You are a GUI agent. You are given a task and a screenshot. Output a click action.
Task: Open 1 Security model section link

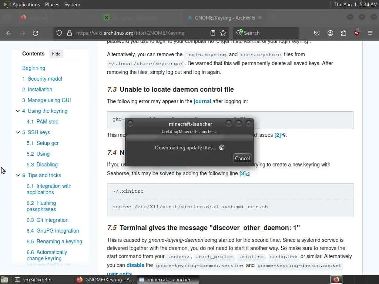(x=42, y=79)
